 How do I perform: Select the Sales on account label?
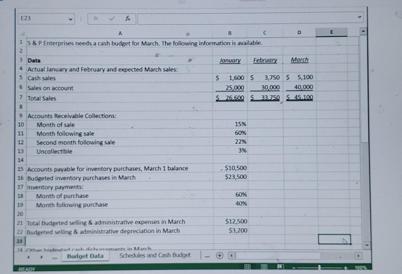[x=50, y=88]
